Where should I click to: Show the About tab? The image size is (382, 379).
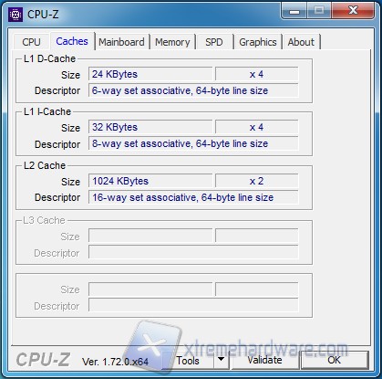pyautogui.click(x=301, y=42)
